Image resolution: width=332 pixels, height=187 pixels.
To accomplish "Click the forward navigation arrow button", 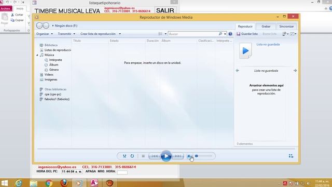I will coord(46,25).
